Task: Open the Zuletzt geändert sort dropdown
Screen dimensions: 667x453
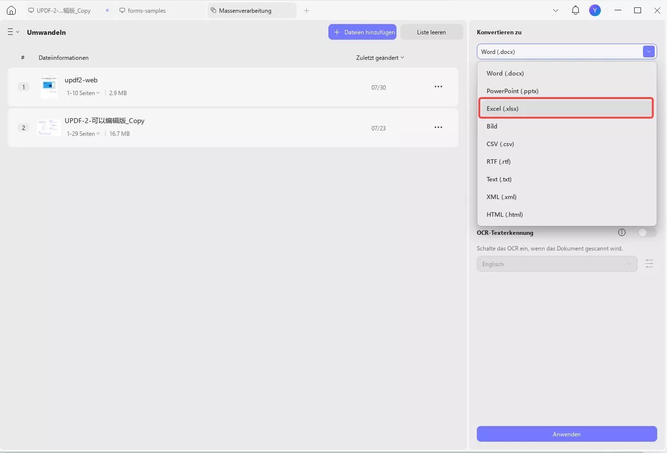Action: point(380,58)
